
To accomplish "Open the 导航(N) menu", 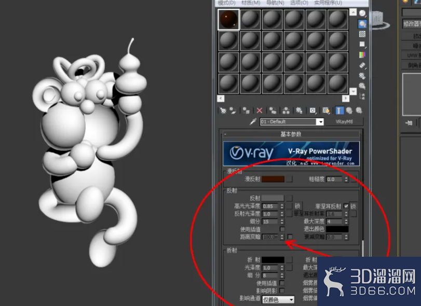I will pos(275,3).
